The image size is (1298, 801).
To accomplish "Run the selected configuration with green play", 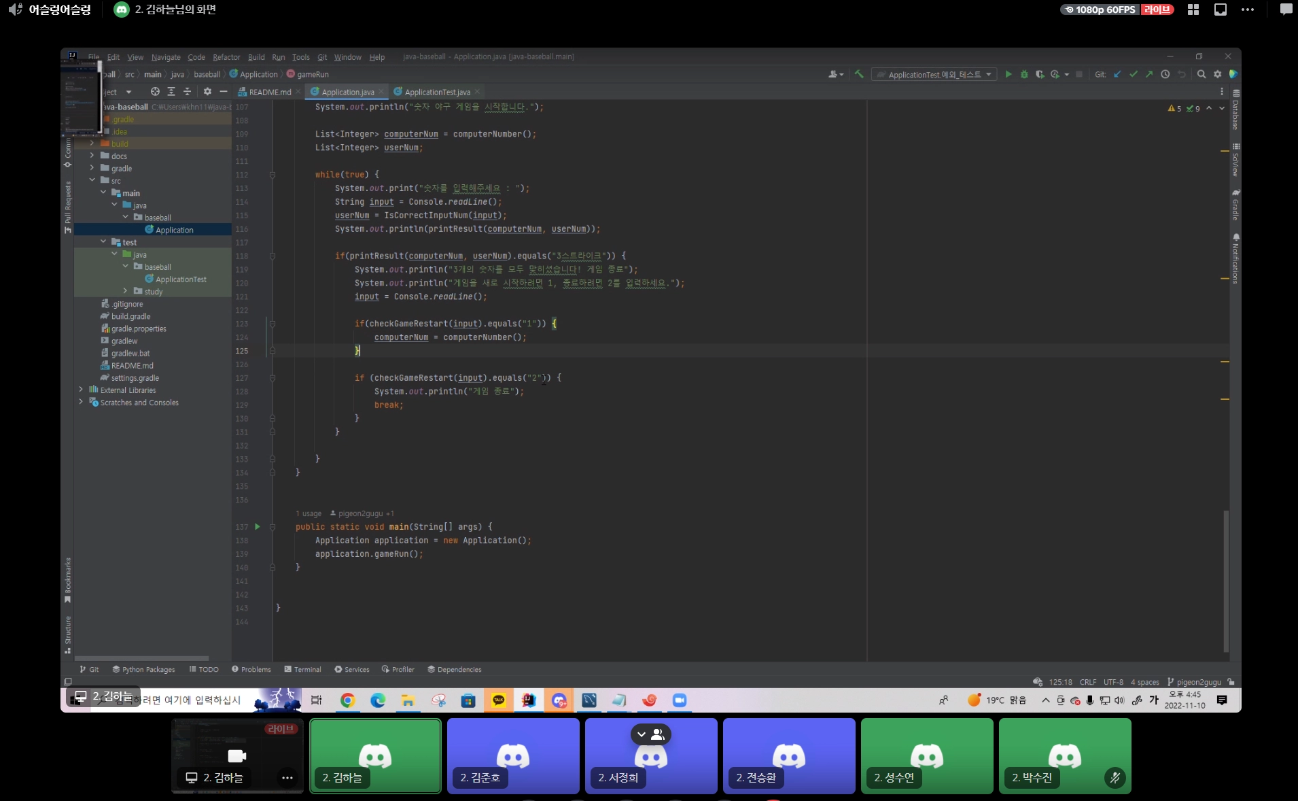I will 1008,74.
